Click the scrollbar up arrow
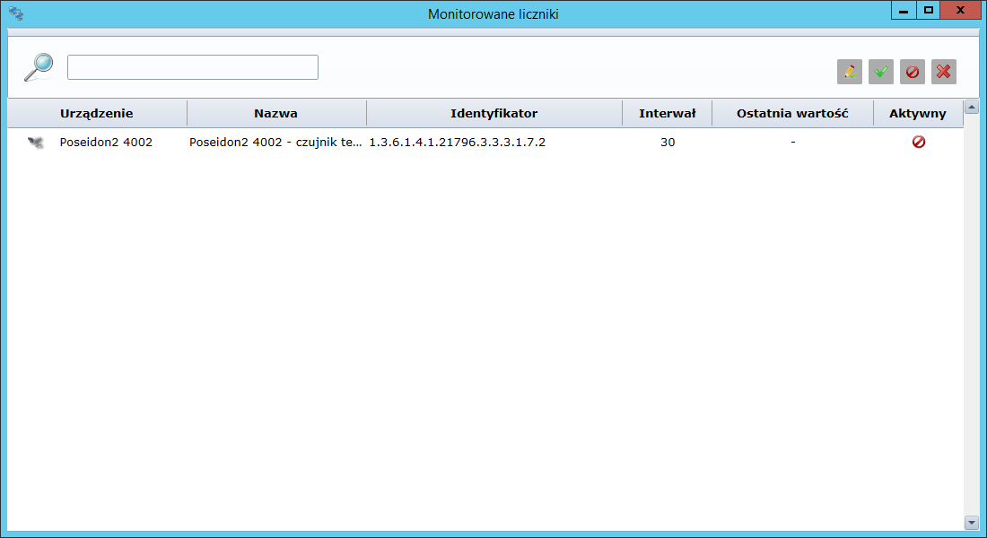The width and height of the screenshot is (987, 538). [971, 108]
